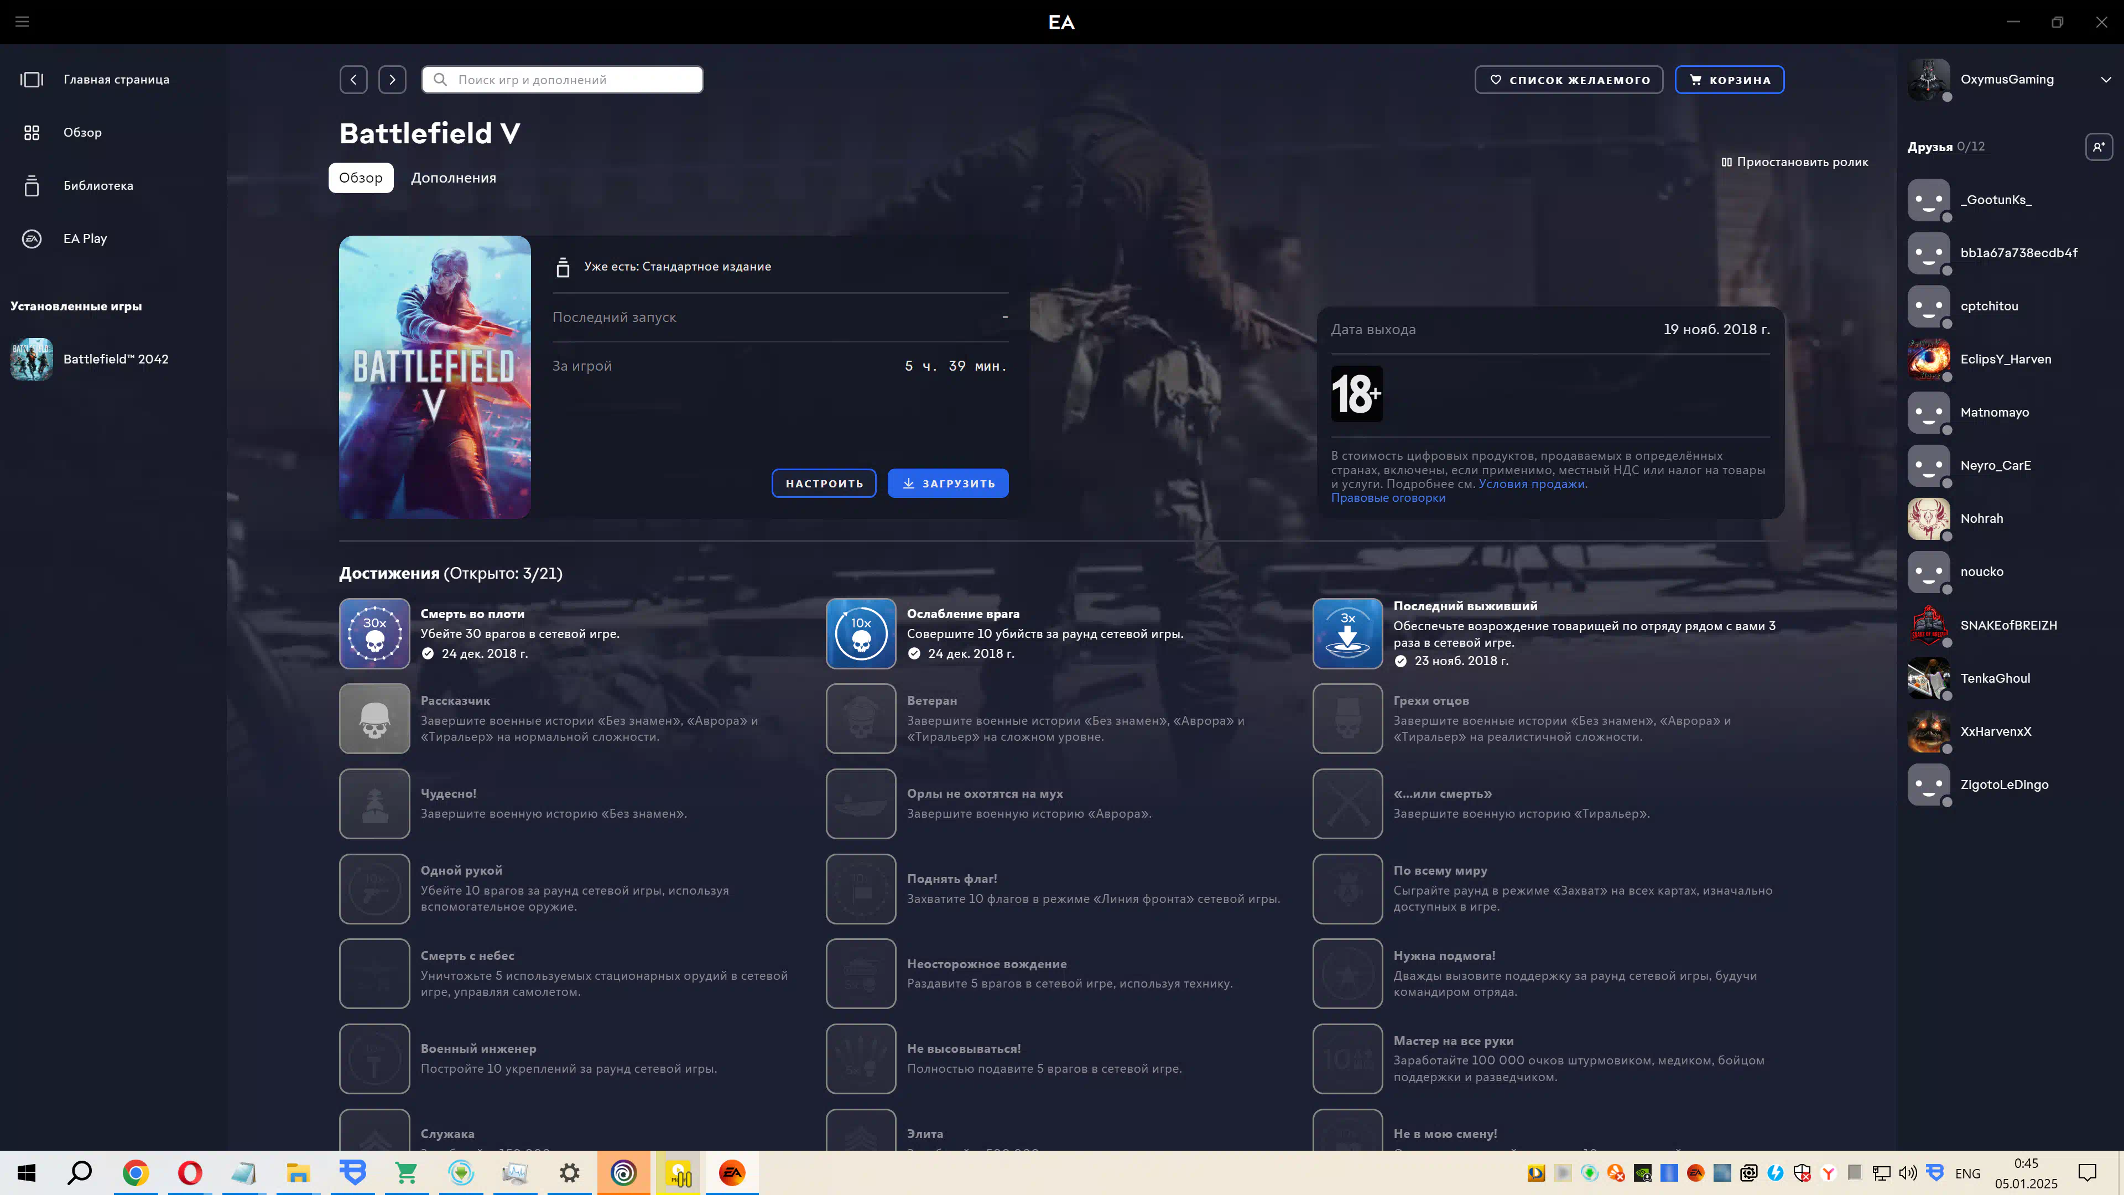Click add friend icon
The image size is (2124, 1195).
2099,147
